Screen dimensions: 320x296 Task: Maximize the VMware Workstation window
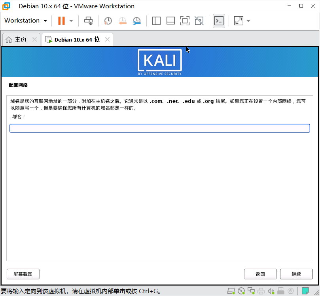301,6
